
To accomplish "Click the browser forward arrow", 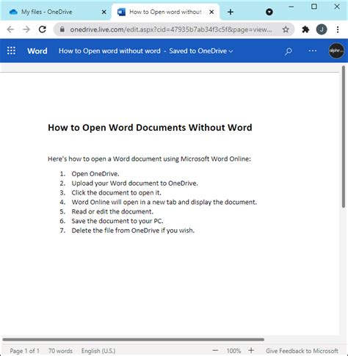I will coord(26,29).
